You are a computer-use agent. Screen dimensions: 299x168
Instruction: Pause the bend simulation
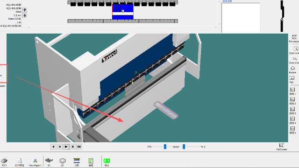(60, 147)
